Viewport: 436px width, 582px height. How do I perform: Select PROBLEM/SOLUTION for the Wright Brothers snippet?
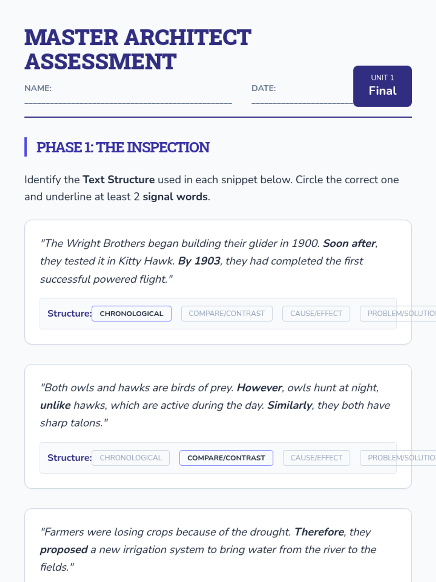398,314
